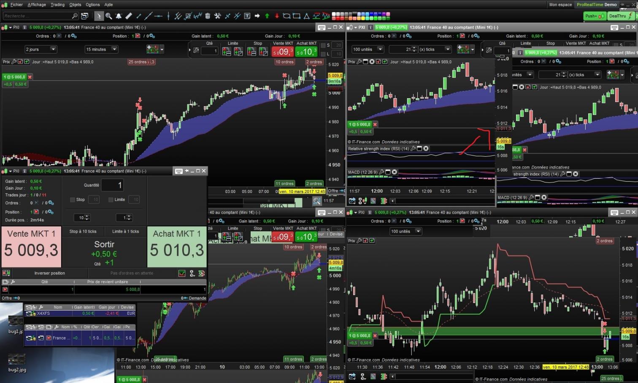Image resolution: width=638 pixels, height=383 pixels.
Task: Click Sortir to exit the position
Action: point(104,252)
